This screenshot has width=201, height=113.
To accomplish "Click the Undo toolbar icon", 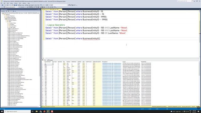I will 41,5.
